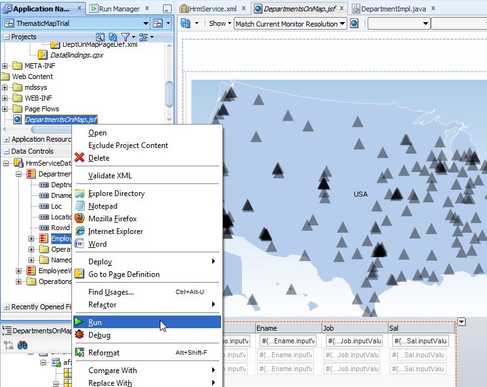Click the globe browser preview icon in the editor toolbar
Viewport: 487px width, 387px height.
tap(354, 23)
